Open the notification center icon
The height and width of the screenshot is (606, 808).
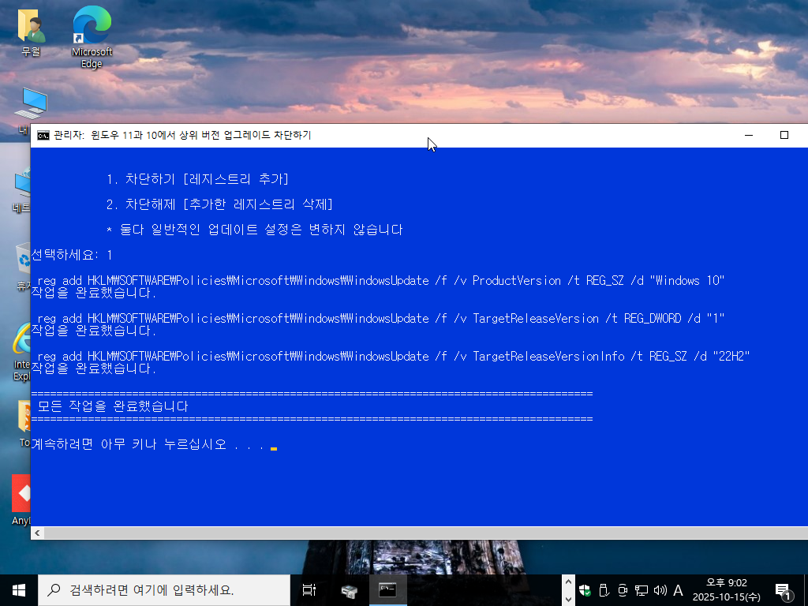pyautogui.click(x=784, y=590)
